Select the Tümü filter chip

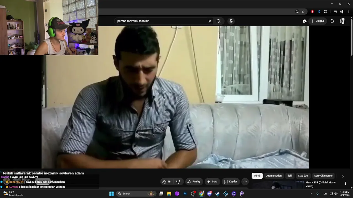pos(257,176)
